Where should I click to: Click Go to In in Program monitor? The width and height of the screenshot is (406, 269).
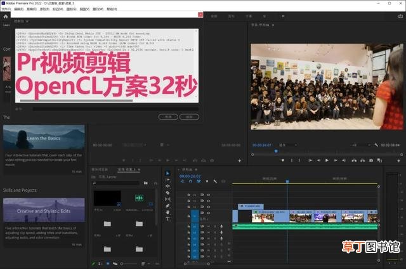tap(310, 161)
